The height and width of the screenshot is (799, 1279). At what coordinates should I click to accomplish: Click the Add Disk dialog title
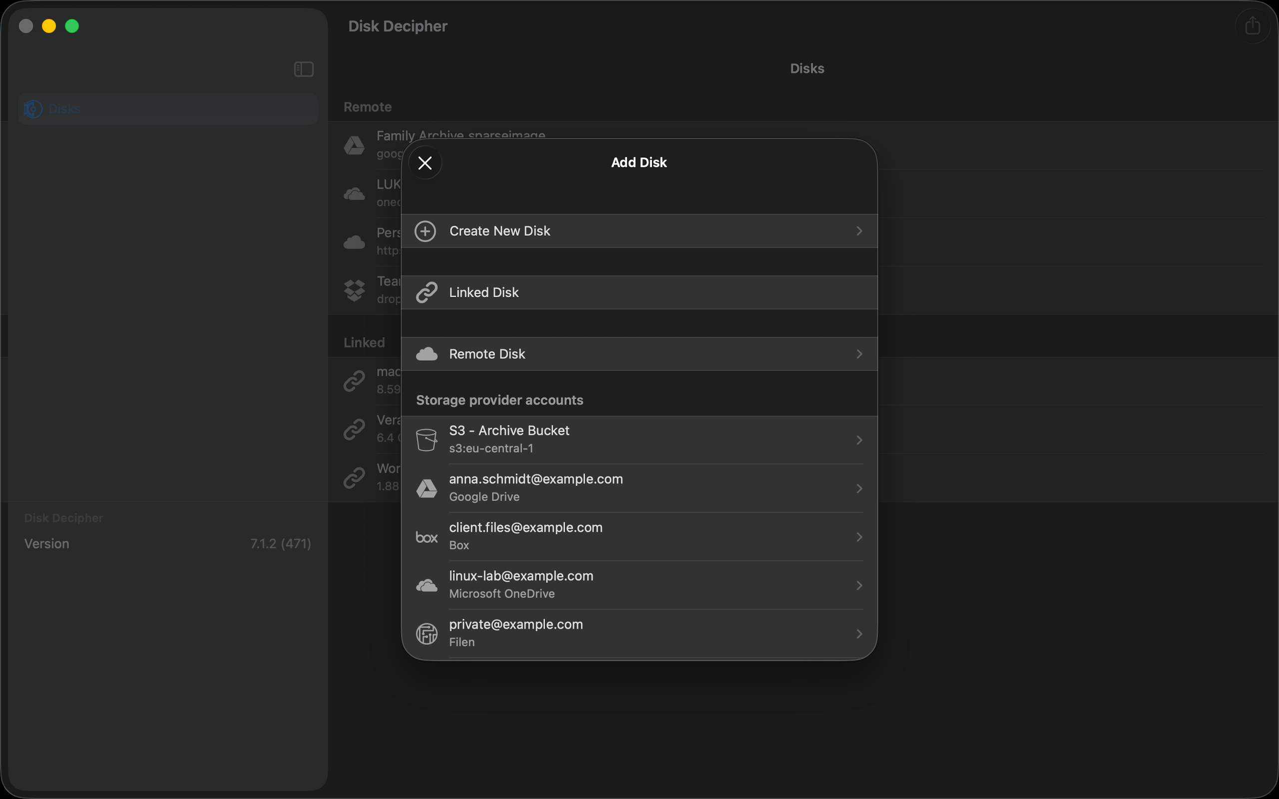coord(639,162)
